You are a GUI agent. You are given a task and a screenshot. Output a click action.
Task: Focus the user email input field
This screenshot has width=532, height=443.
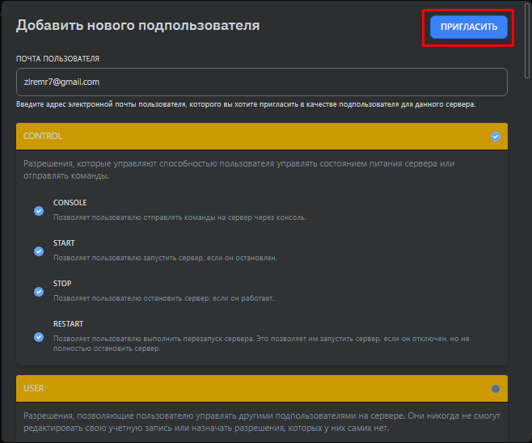pos(261,82)
